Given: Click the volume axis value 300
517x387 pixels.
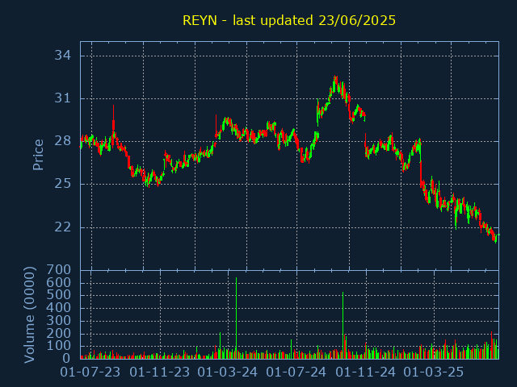Looking at the screenshot, I should (59, 321).
